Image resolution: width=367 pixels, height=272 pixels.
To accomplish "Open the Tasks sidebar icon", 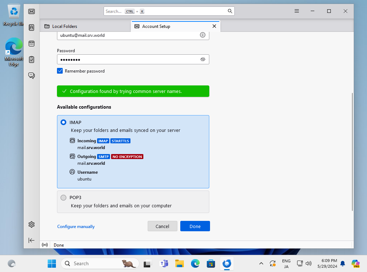I will coord(32,59).
